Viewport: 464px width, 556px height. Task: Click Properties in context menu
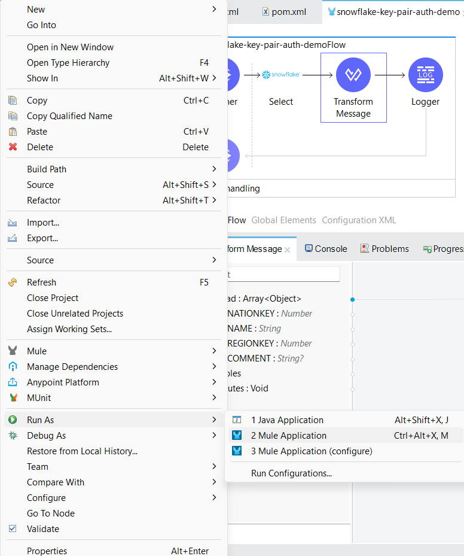coord(47,551)
